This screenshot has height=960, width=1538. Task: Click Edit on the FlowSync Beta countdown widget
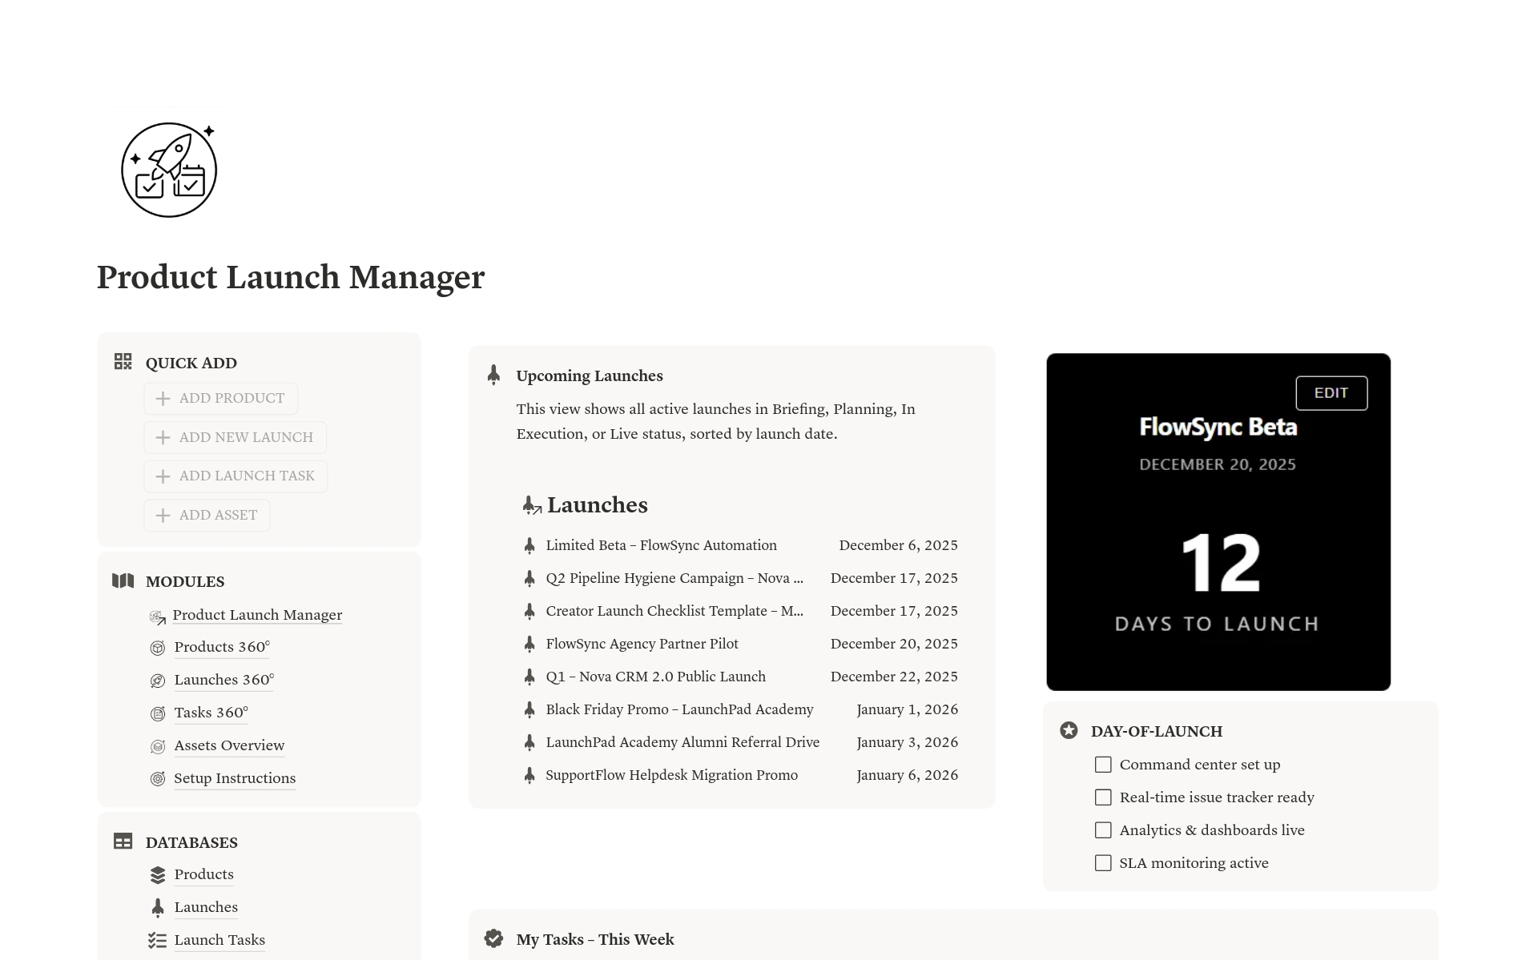[1331, 393]
